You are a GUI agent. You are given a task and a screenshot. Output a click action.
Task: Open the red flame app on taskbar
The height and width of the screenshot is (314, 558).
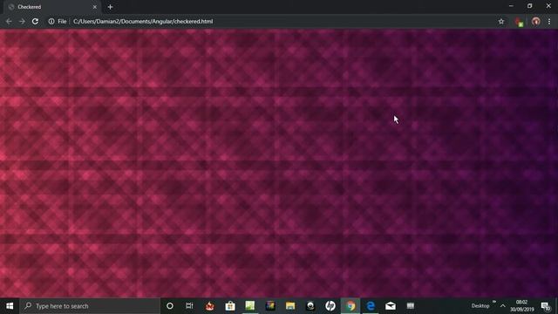[x=210, y=306]
